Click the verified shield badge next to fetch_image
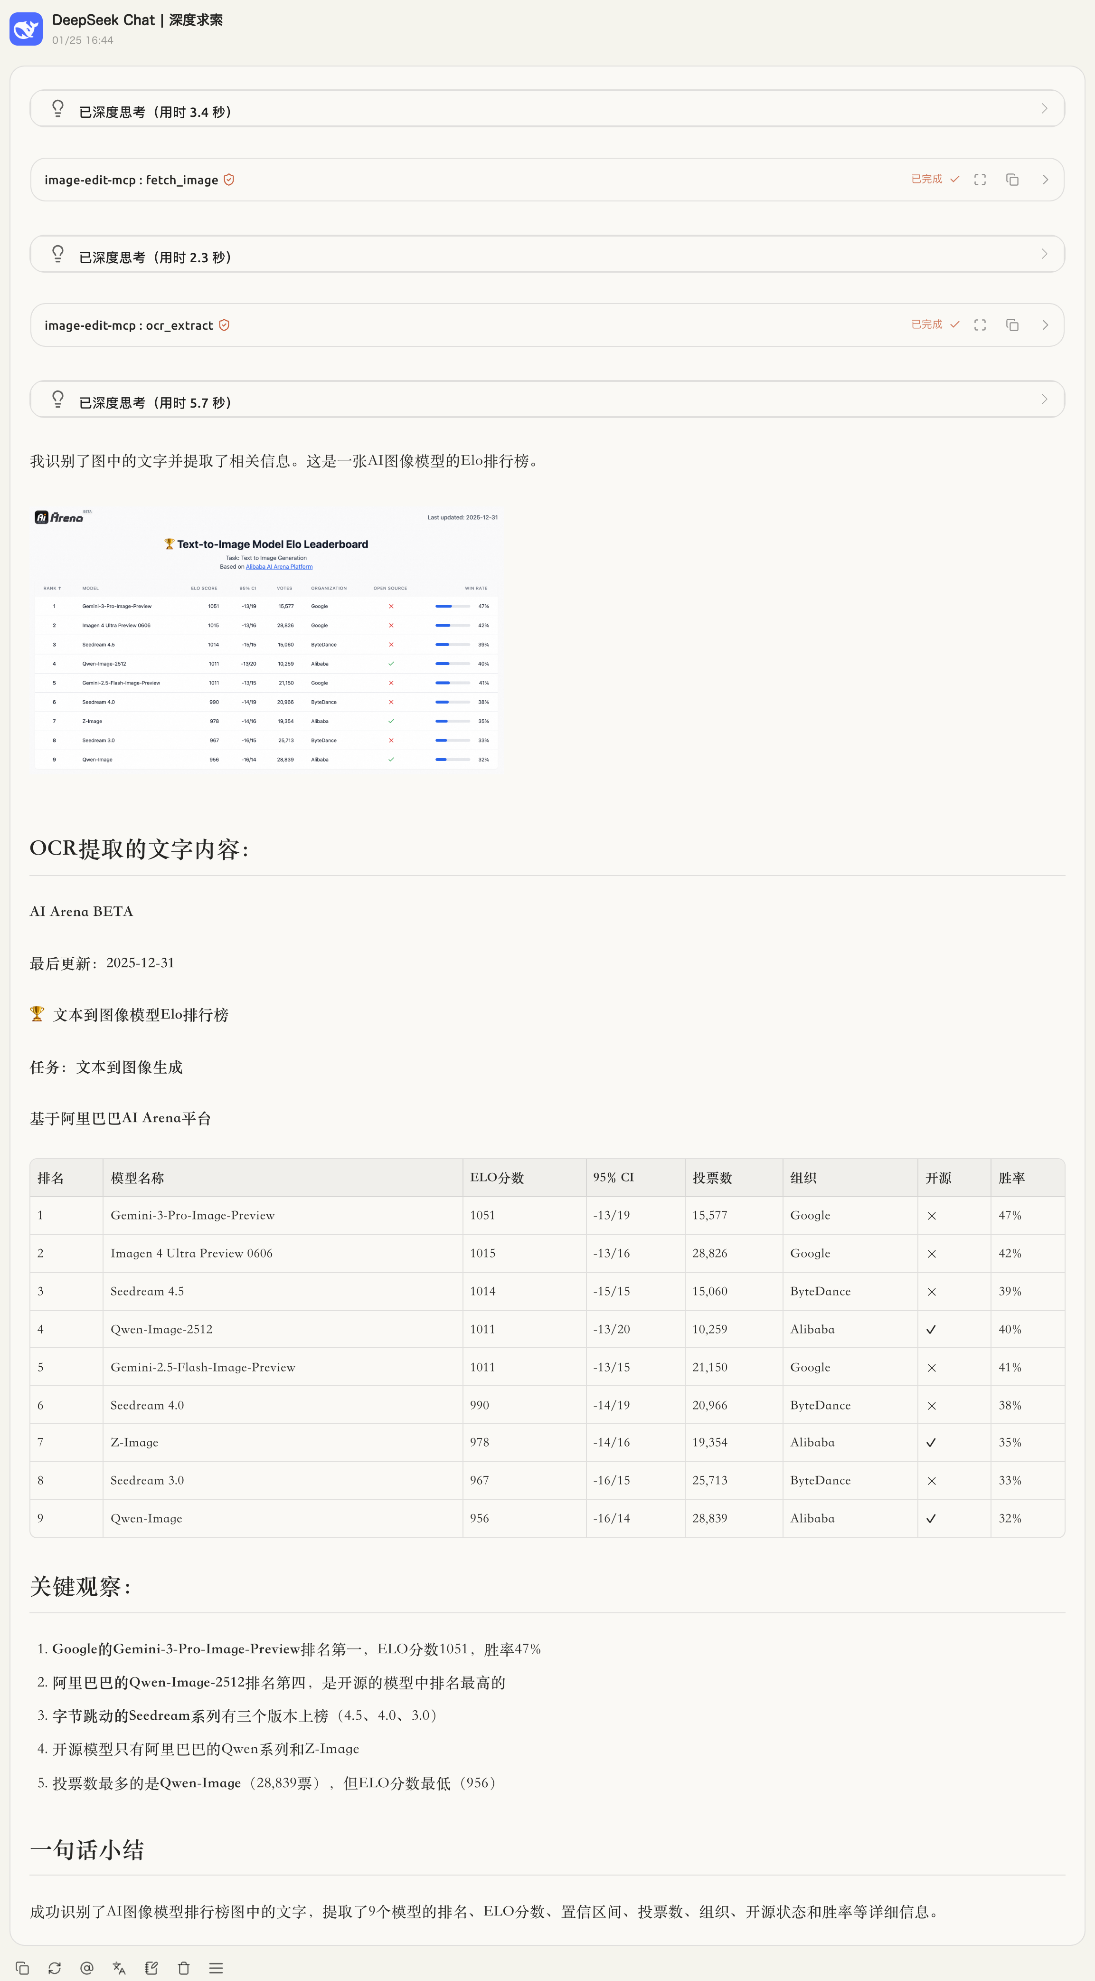 click(228, 179)
